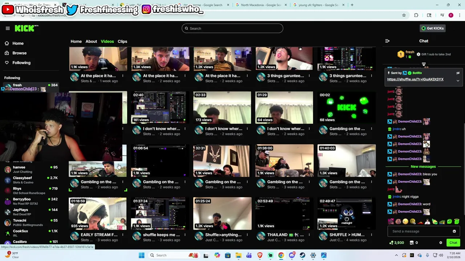Switch to the About tab
This screenshot has height=261, width=465.
(x=91, y=41)
